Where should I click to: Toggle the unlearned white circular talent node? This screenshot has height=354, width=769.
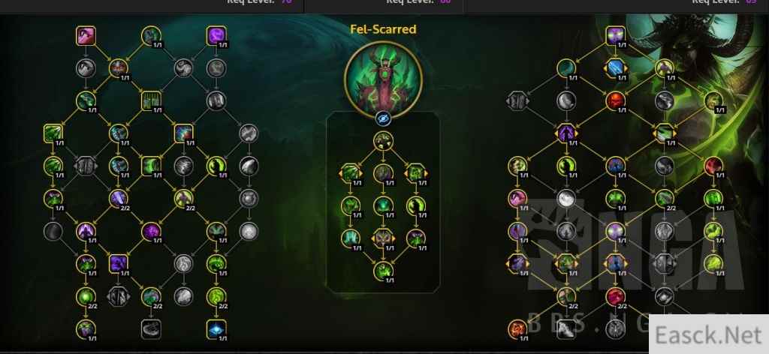(x=566, y=199)
